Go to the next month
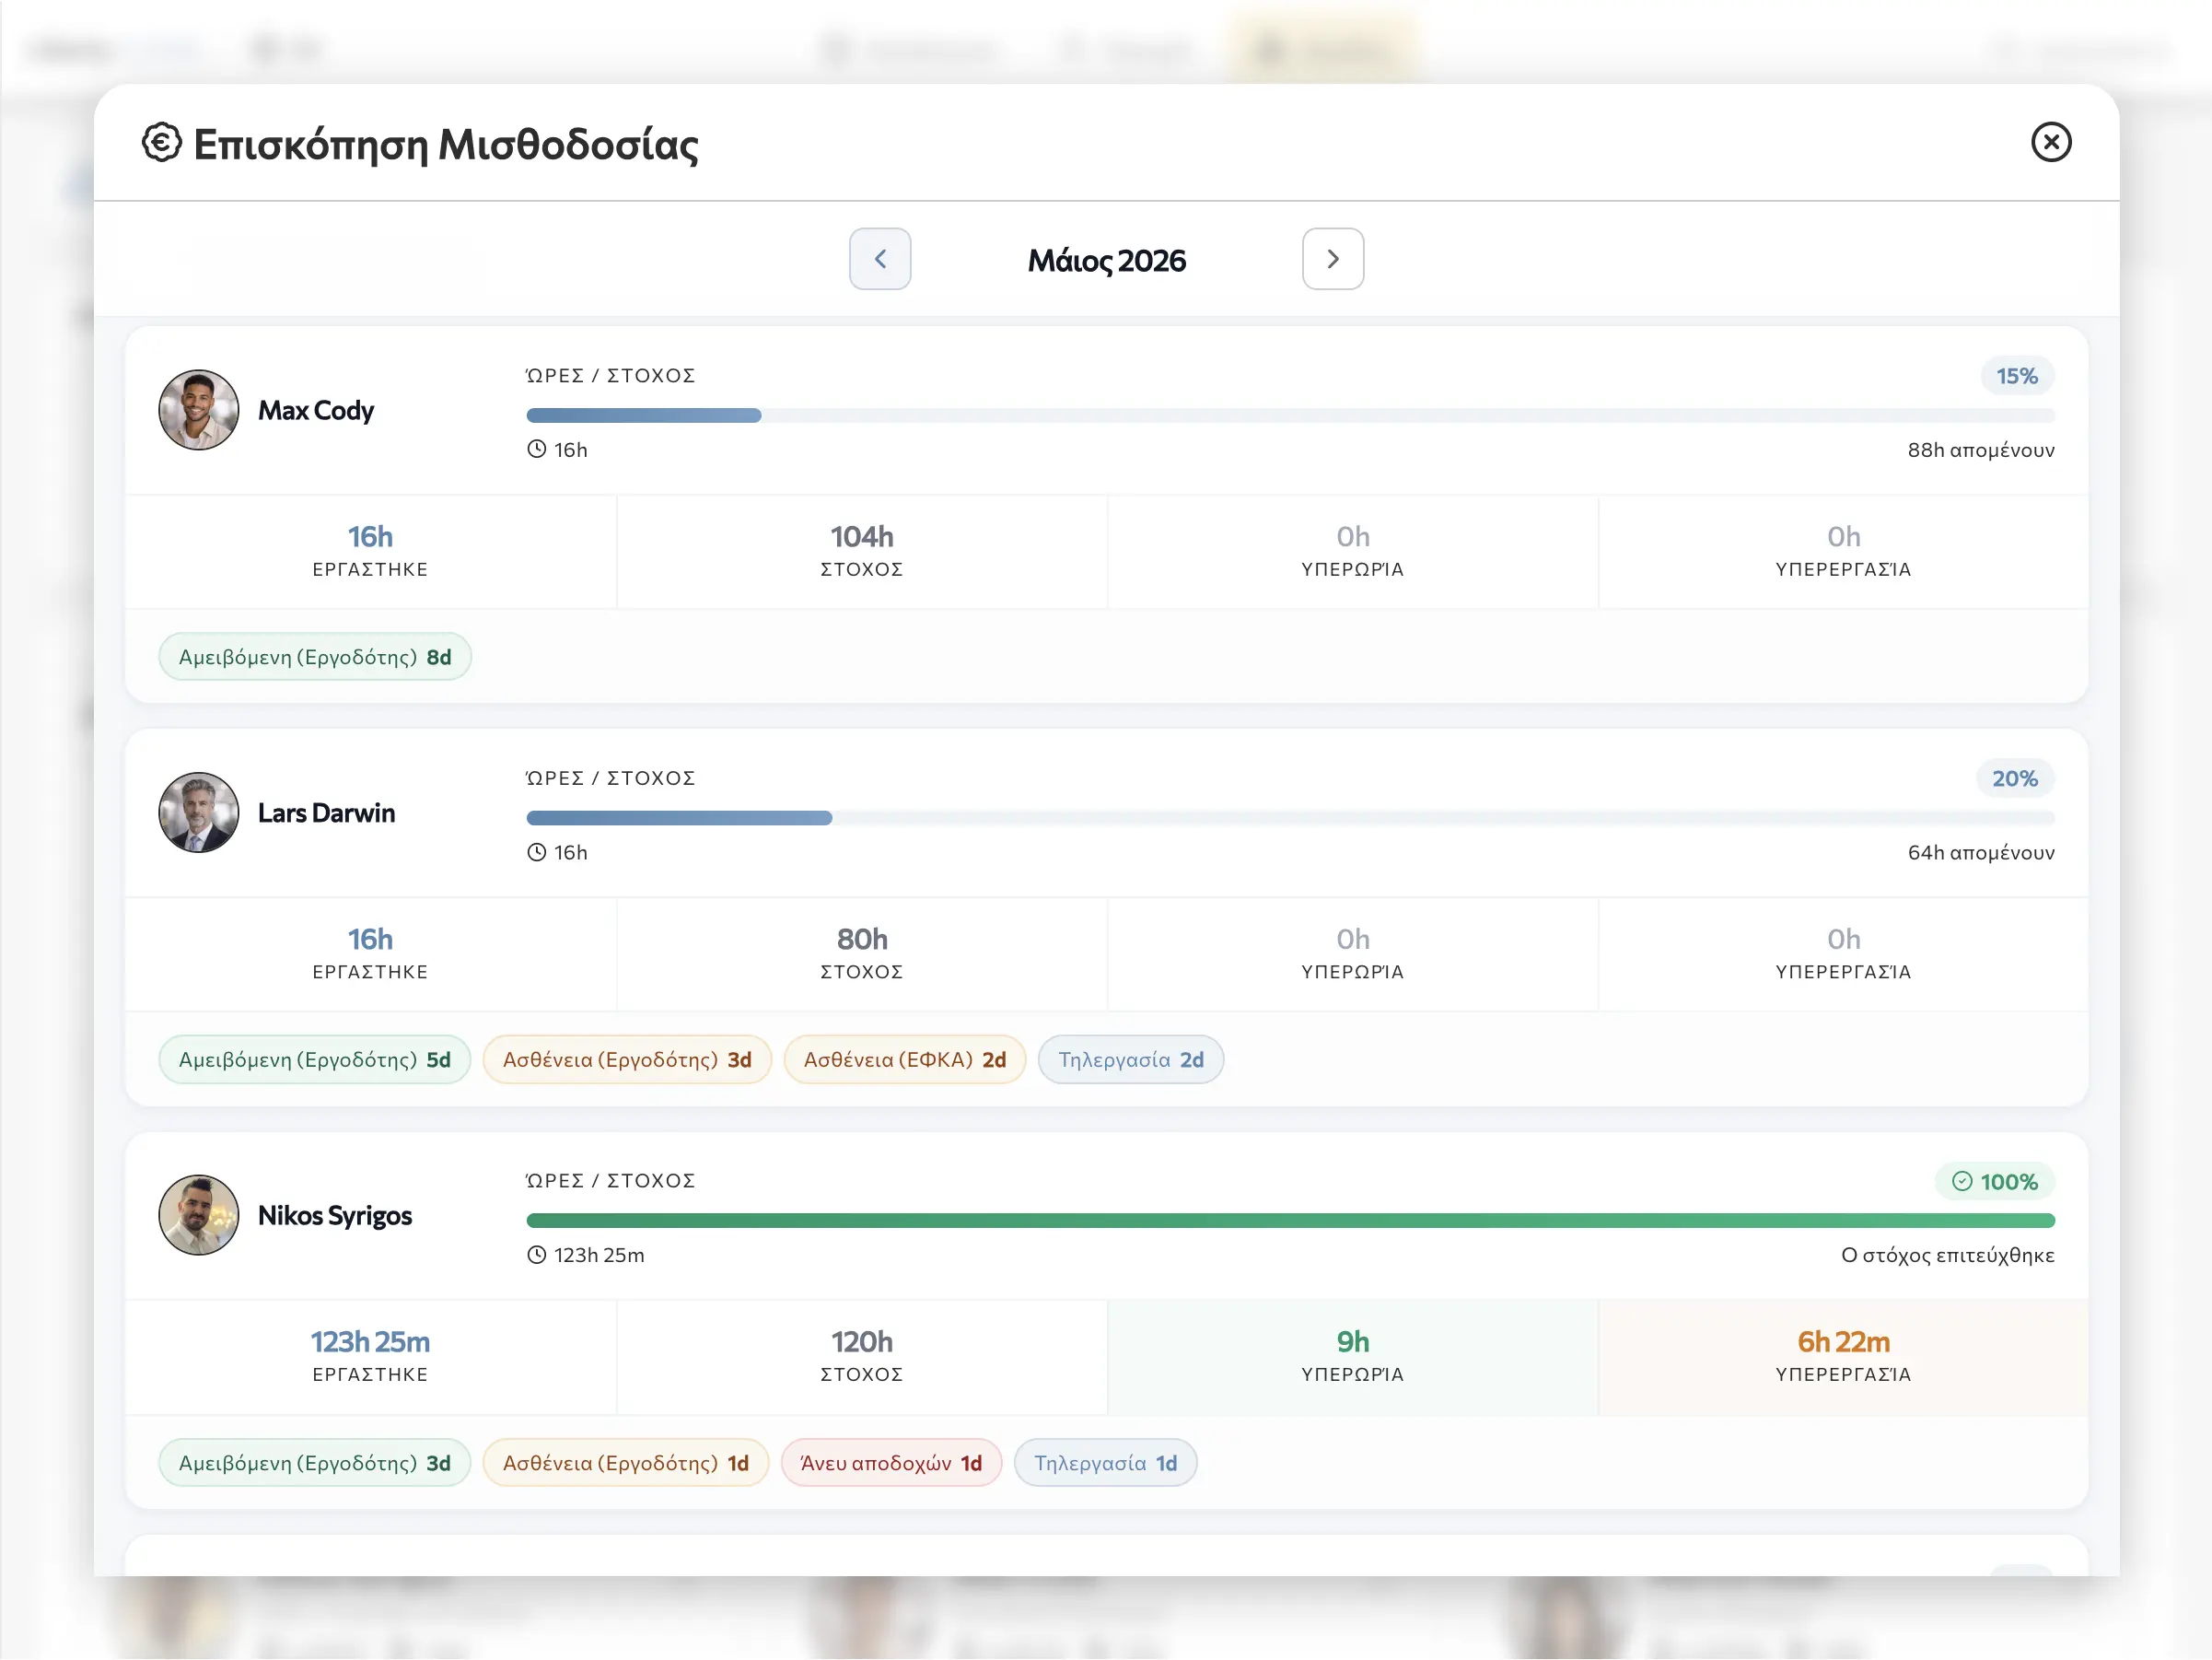Screen dimensions: 2212x1660 click(1333, 259)
